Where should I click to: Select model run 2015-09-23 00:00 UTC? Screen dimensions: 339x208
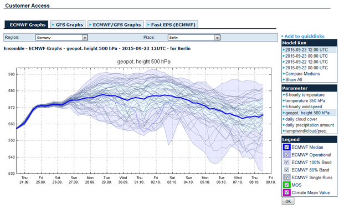306,56
